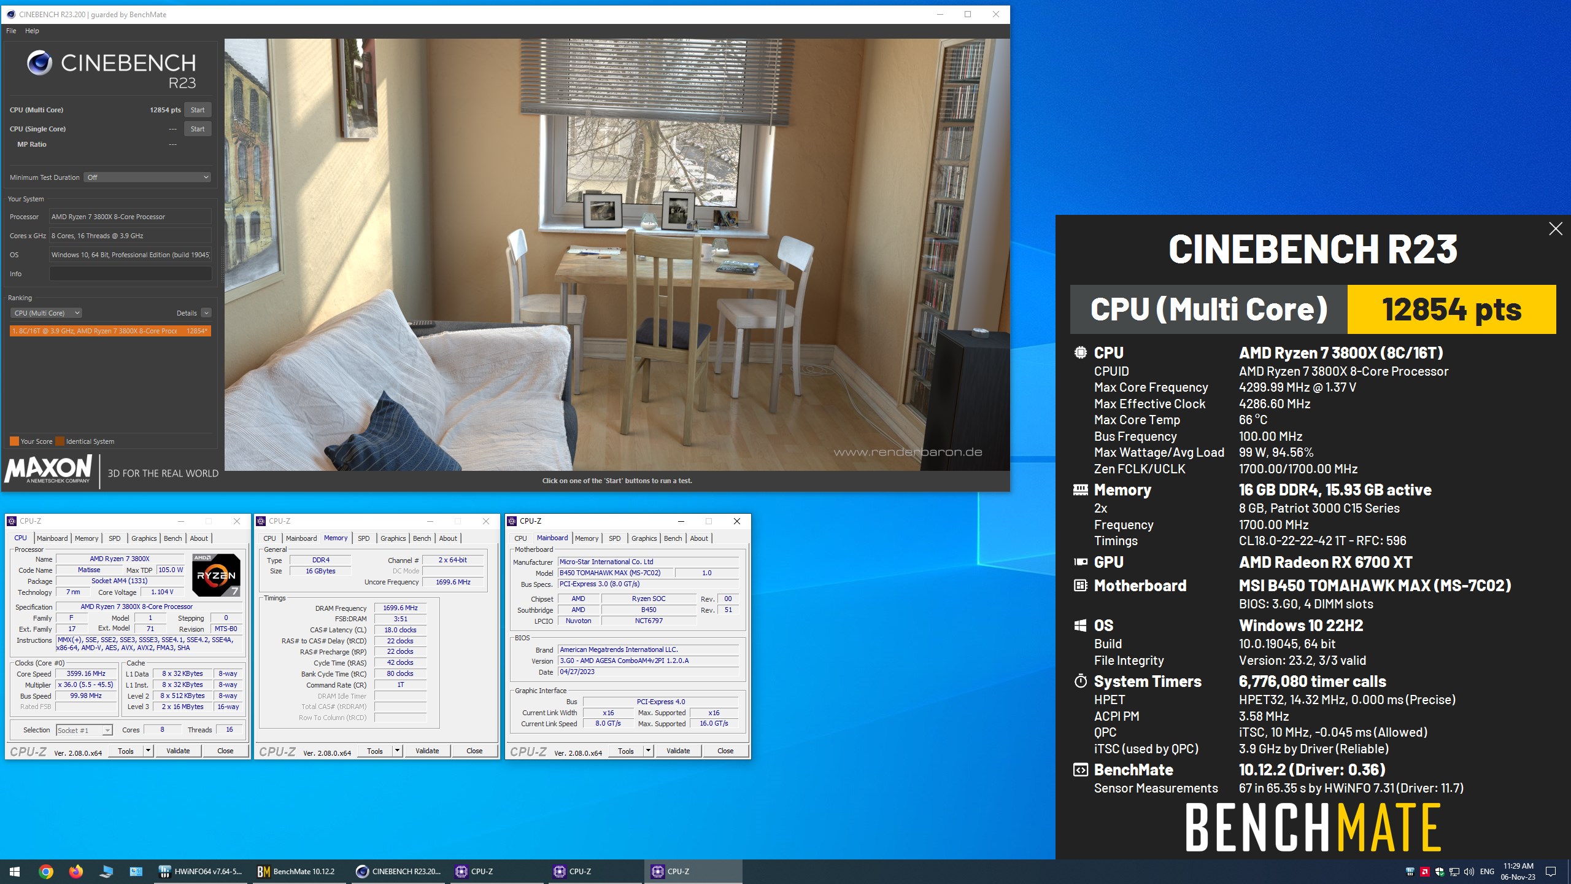
Task: Click the Windows OS icon in the BenchMate panel
Action: coord(1080,626)
